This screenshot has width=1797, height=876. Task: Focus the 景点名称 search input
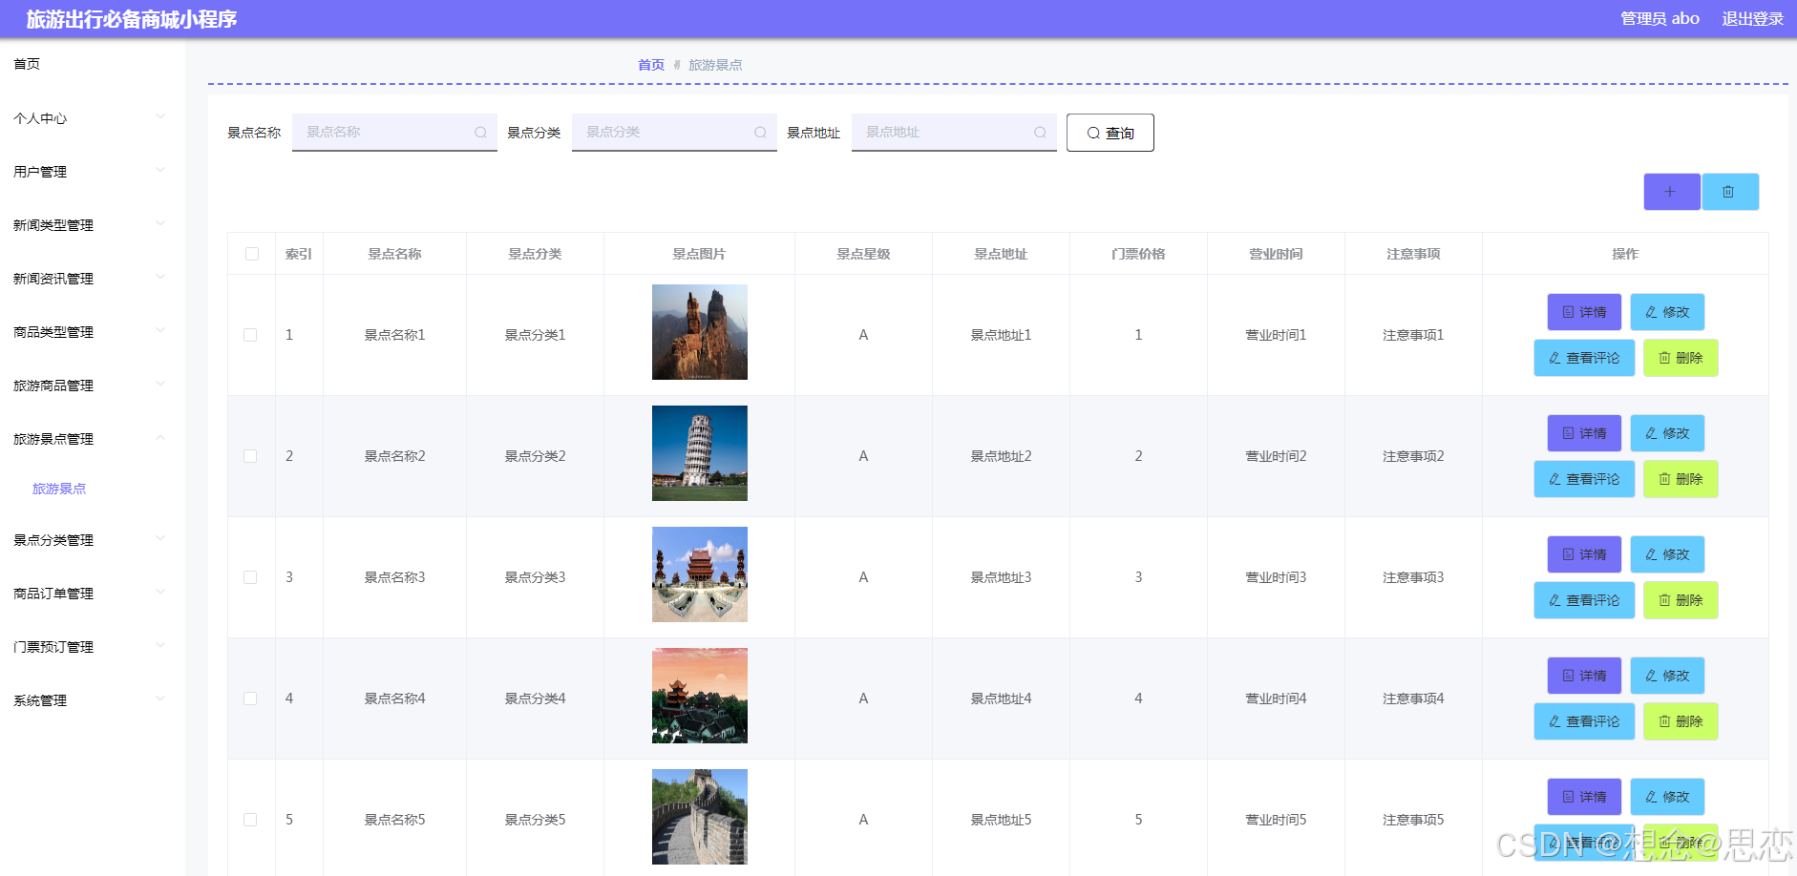[x=394, y=133]
